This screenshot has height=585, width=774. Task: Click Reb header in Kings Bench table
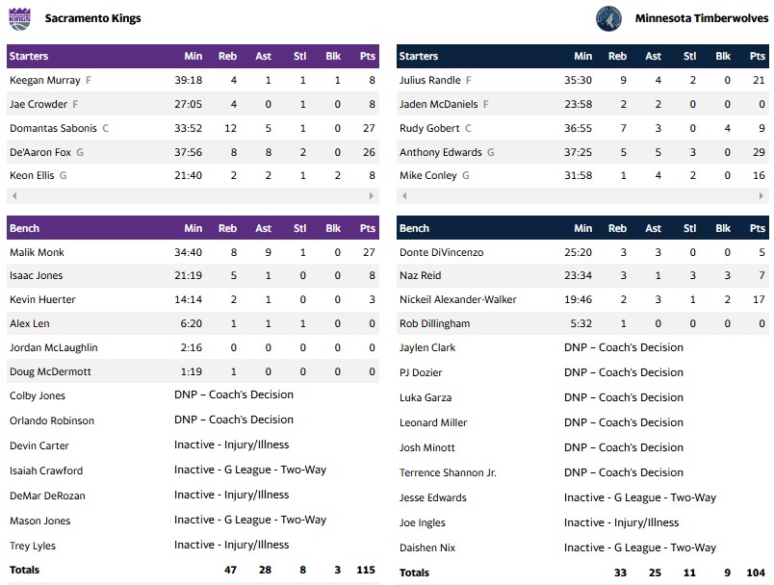click(227, 228)
